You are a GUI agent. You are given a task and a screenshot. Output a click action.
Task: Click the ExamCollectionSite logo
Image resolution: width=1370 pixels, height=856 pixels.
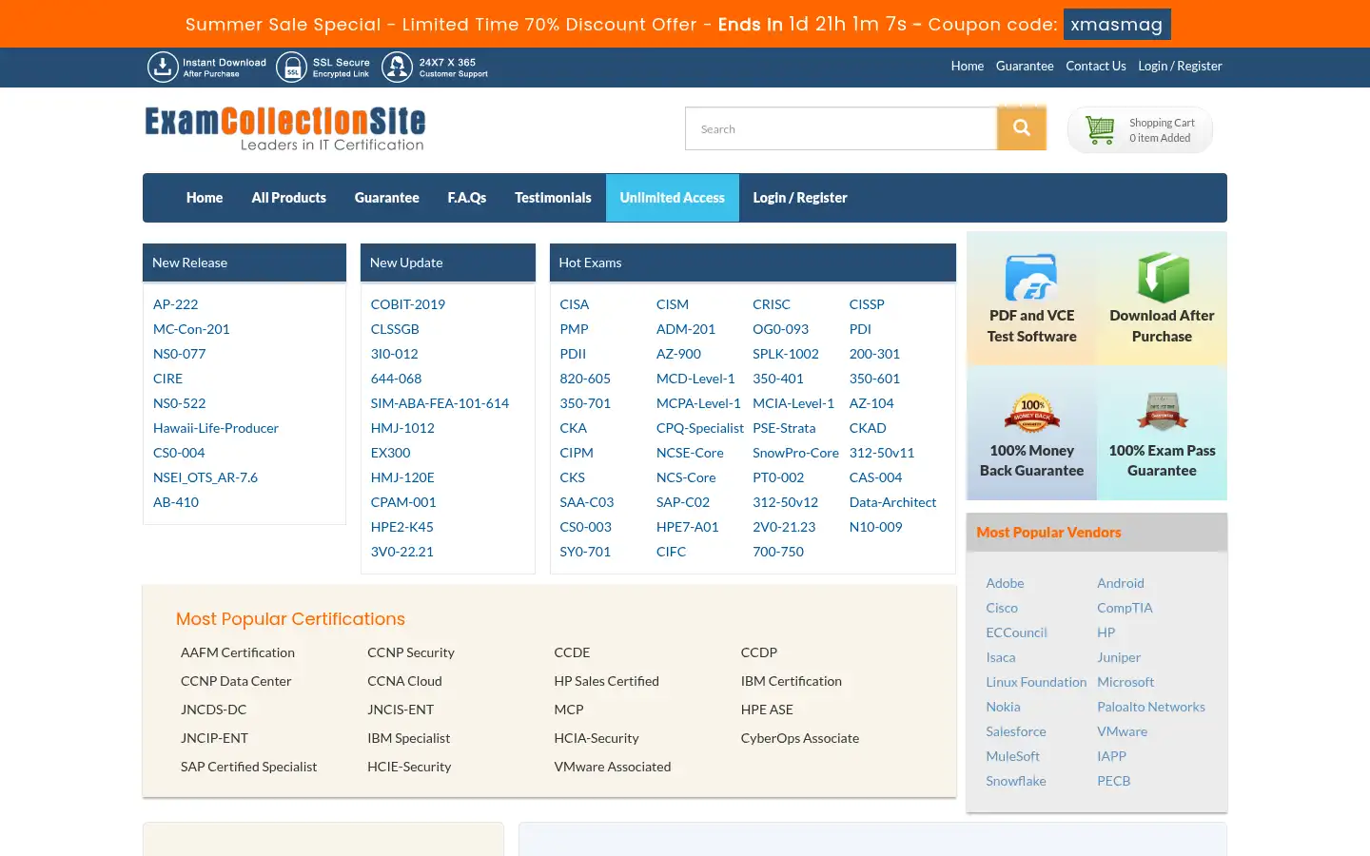pos(284,128)
